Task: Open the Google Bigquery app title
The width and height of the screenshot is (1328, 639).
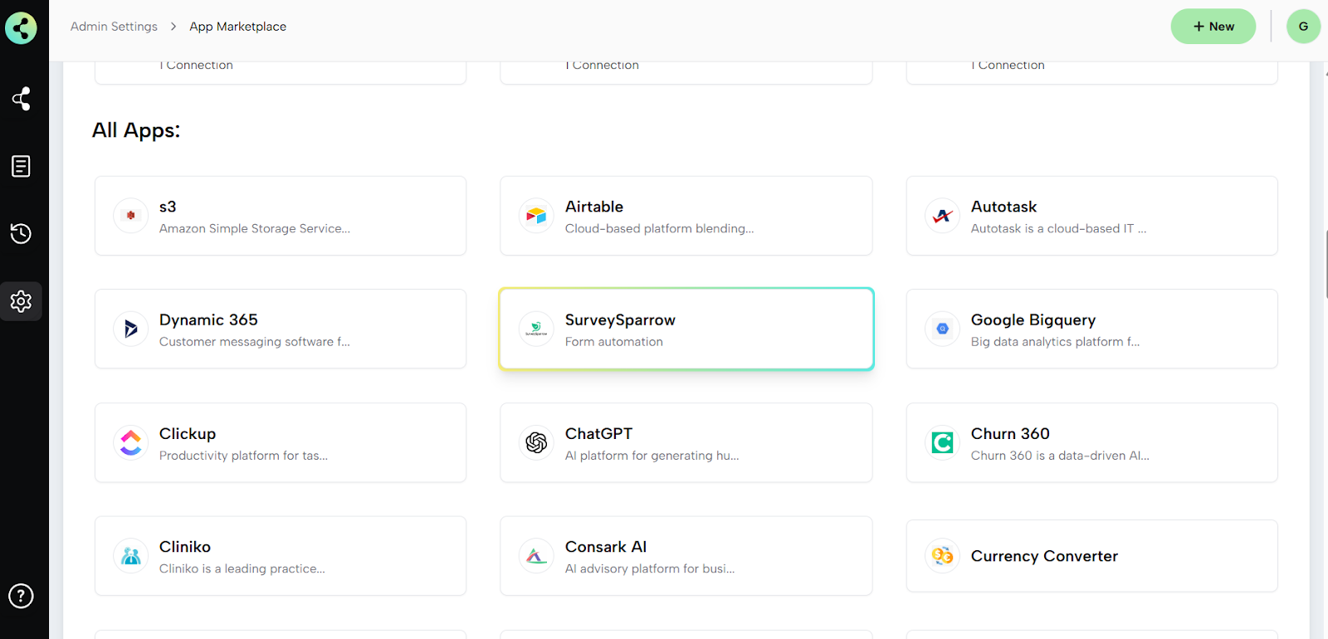Action: (1033, 319)
